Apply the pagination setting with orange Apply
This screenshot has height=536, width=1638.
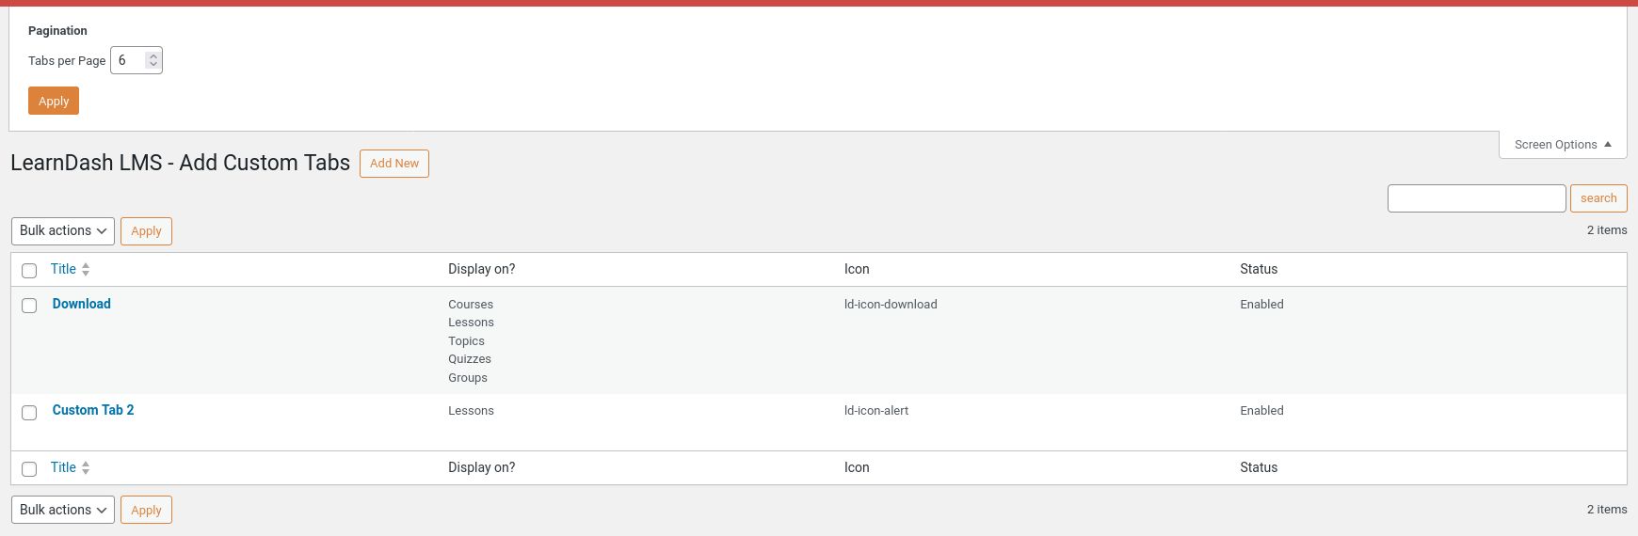(x=54, y=101)
